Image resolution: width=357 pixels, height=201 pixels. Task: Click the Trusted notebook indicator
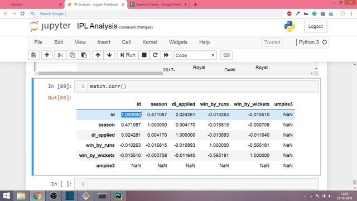pyautogui.click(x=272, y=42)
